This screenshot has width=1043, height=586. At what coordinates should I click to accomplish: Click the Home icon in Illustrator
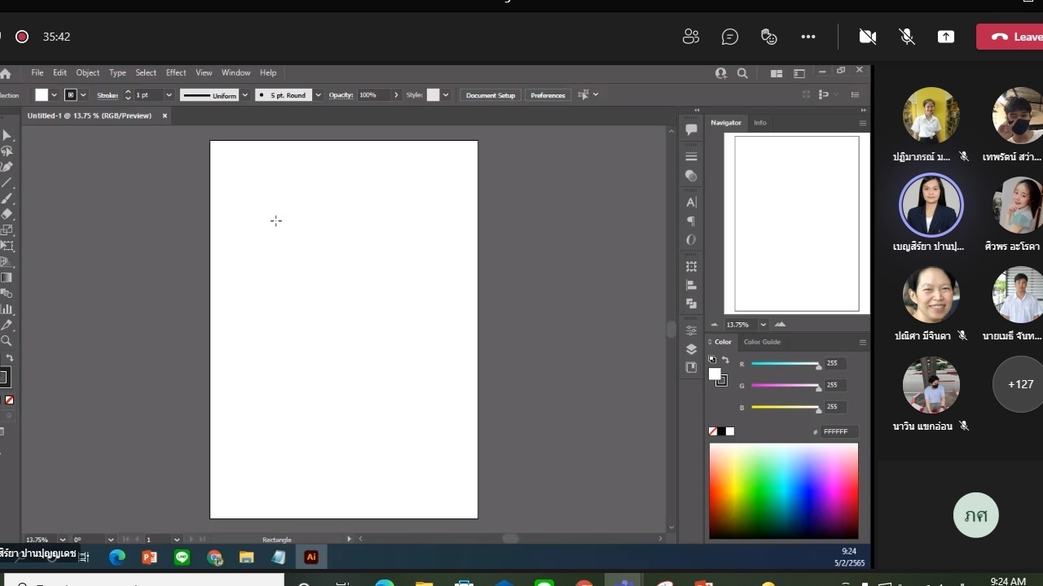coord(5,73)
